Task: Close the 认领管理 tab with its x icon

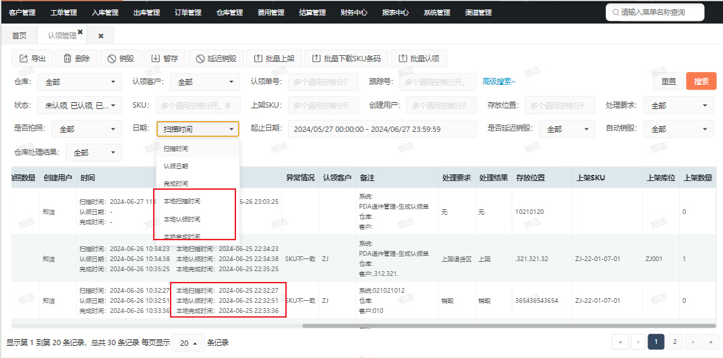Action: (x=80, y=32)
